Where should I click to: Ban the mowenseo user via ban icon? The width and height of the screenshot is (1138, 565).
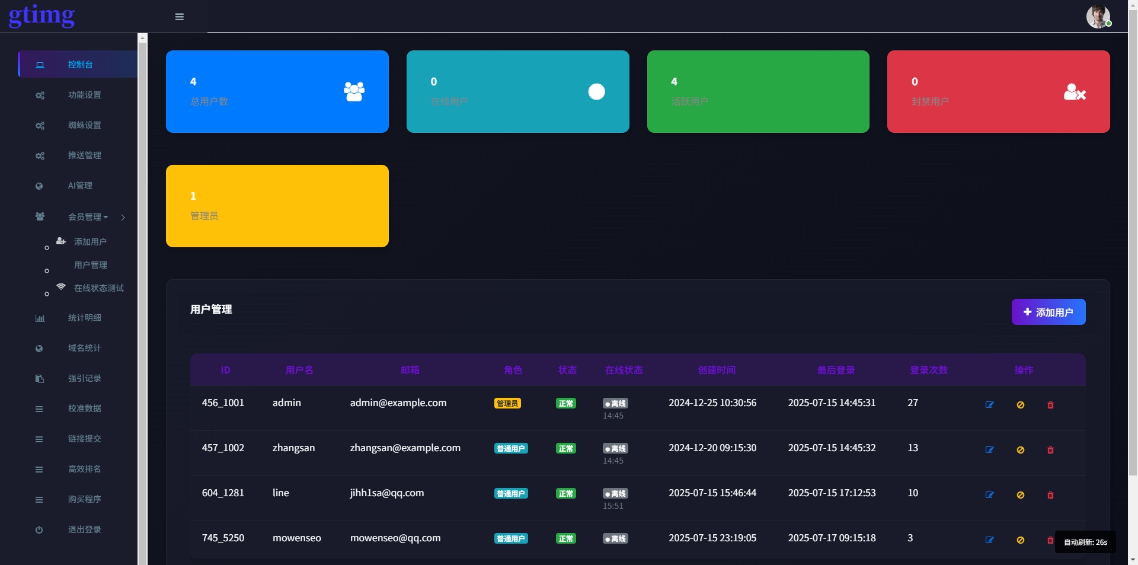1021,540
